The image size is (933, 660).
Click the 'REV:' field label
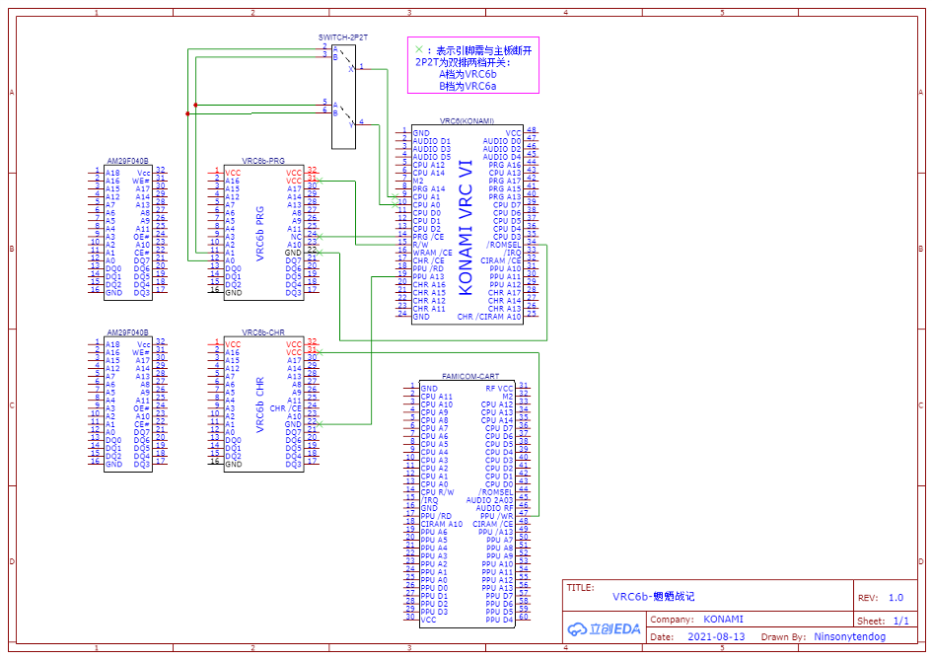(868, 598)
